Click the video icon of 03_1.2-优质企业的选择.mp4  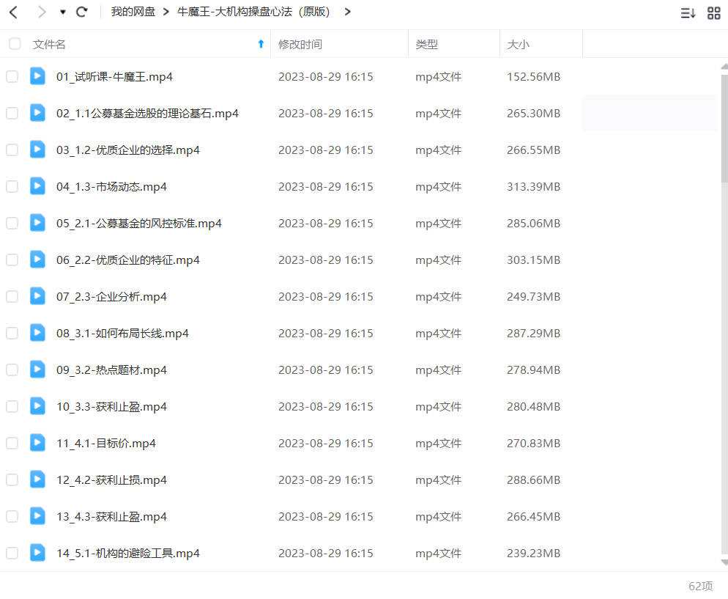pyautogui.click(x=37, y=149)
